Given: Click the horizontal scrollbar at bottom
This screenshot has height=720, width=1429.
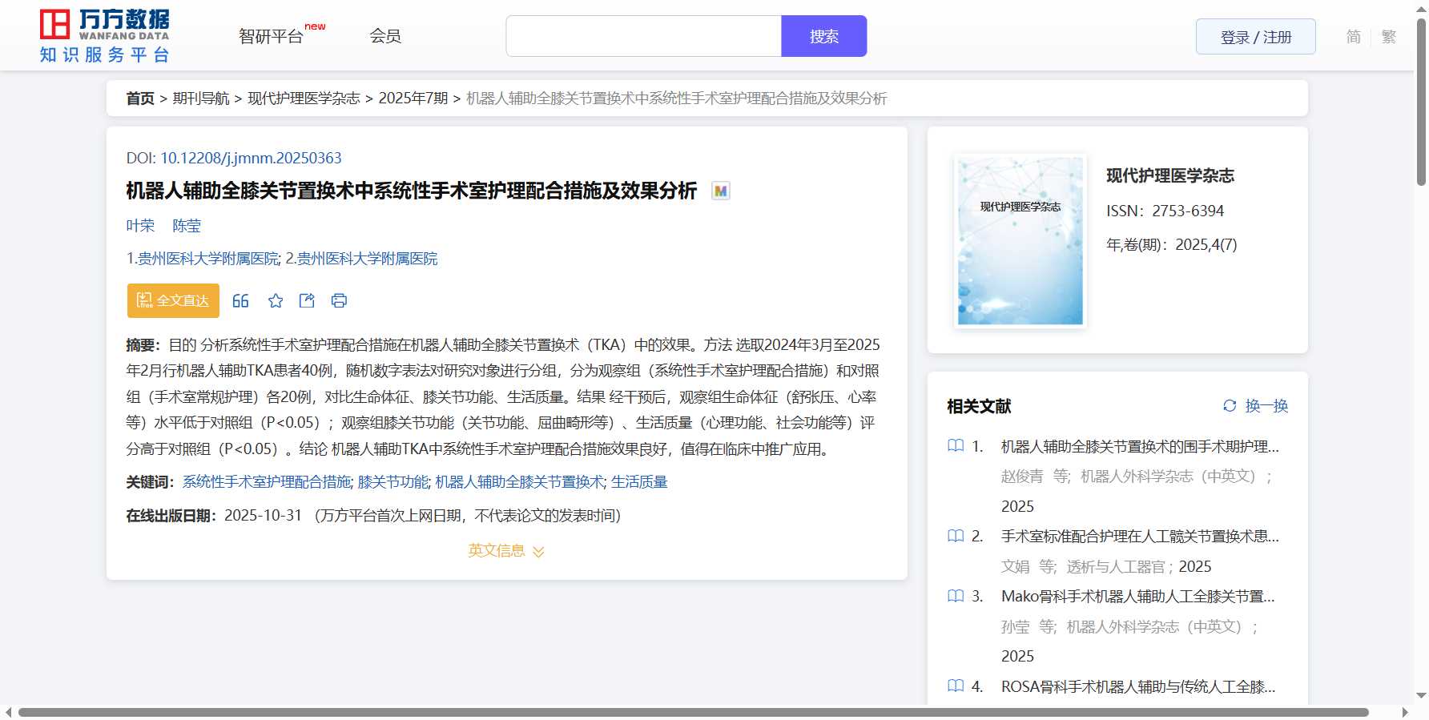Looking at the screenshot, I should [693, 712].
